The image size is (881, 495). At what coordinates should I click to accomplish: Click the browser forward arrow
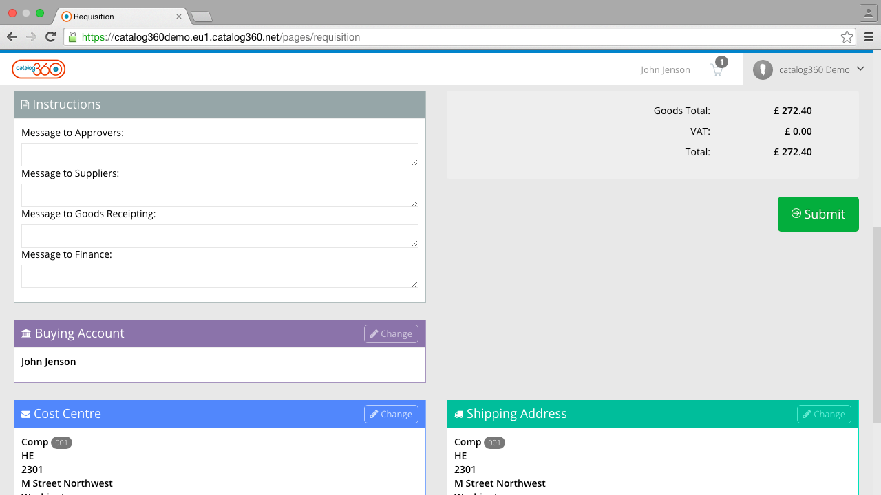point(31,37)
